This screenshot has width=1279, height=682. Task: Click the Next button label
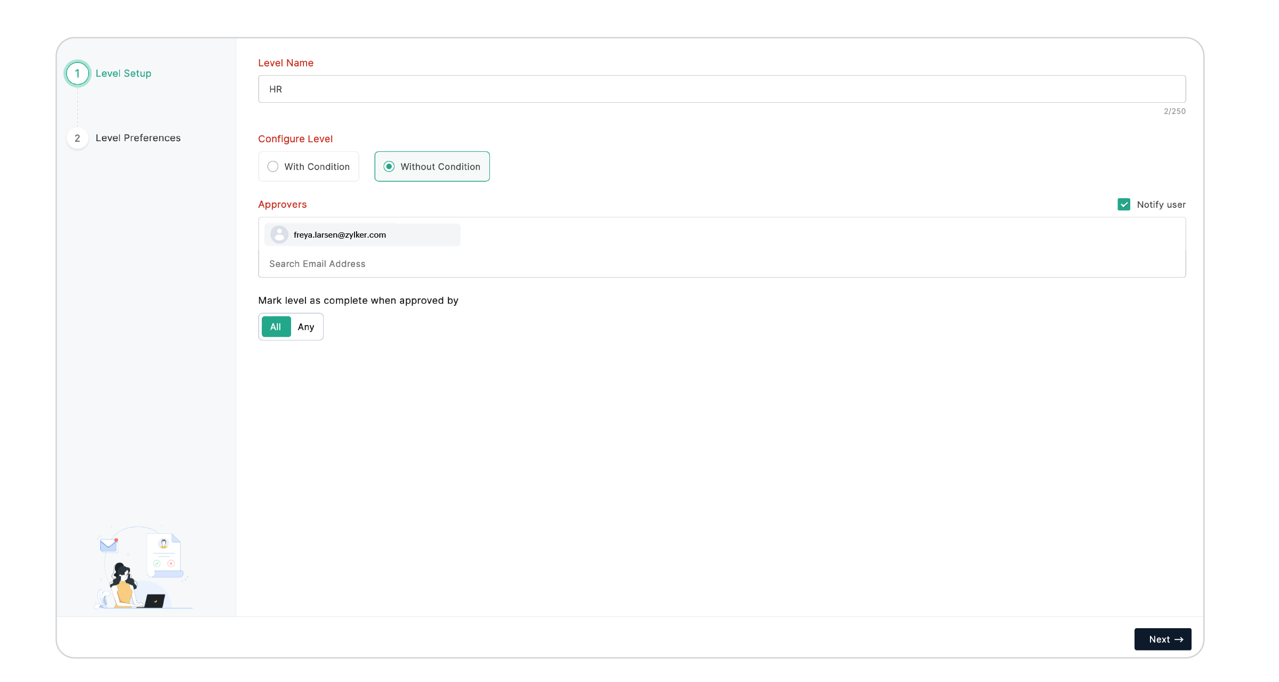pyautogui.click(x=1159, y=639)
